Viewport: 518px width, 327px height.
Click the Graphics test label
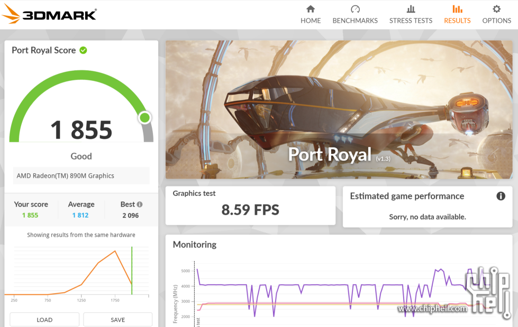pos(194,193)
